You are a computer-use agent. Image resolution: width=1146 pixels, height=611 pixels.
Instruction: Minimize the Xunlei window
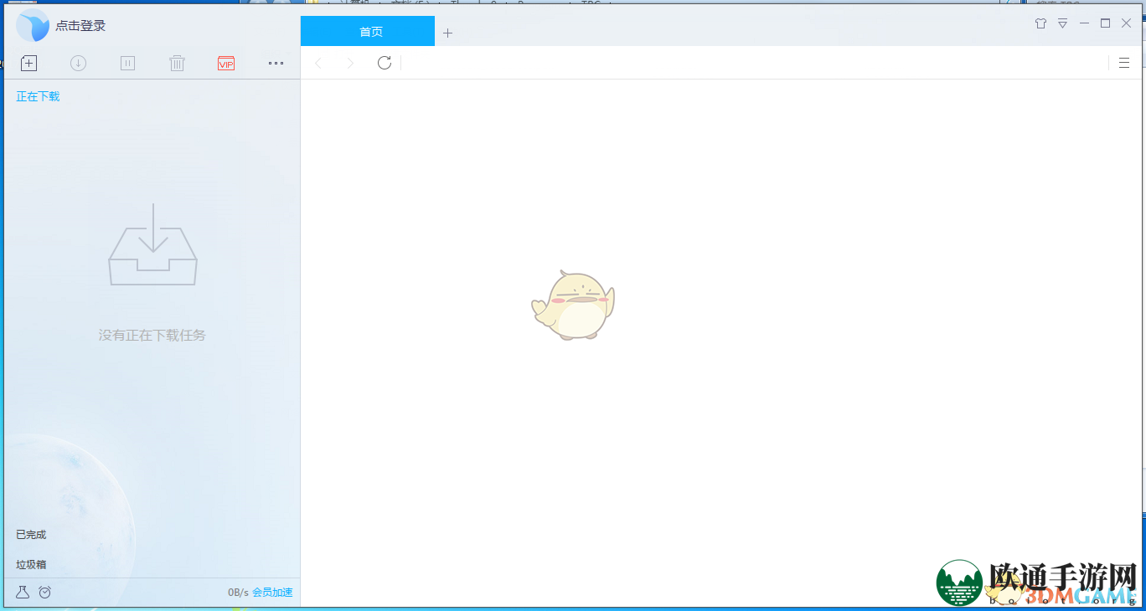1084,23
